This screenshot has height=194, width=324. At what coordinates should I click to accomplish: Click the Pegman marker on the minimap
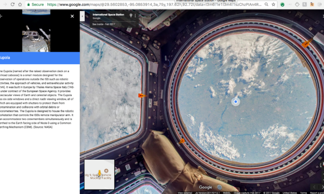[99, 173]
